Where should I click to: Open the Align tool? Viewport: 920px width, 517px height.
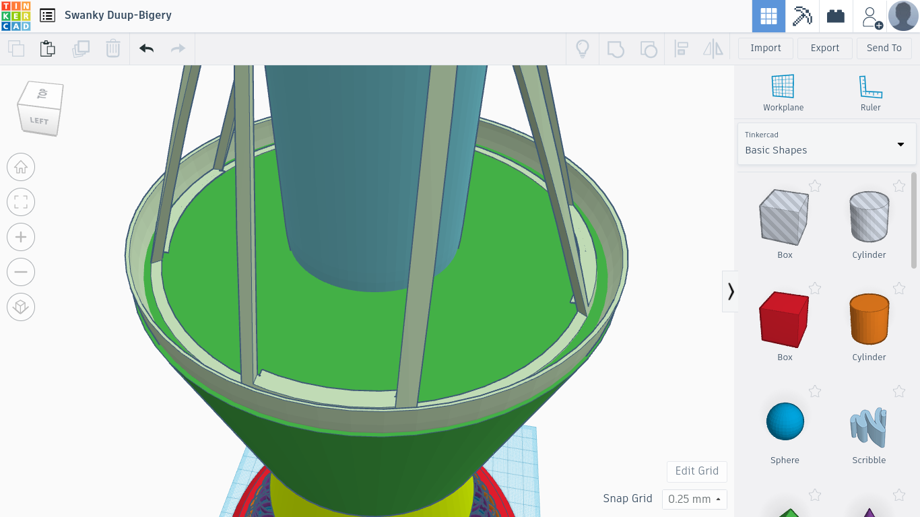(x=681, y=48)
